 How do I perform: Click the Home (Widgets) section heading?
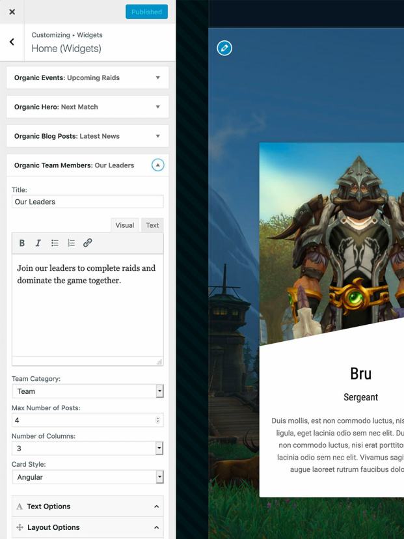[x=66, y=48]
